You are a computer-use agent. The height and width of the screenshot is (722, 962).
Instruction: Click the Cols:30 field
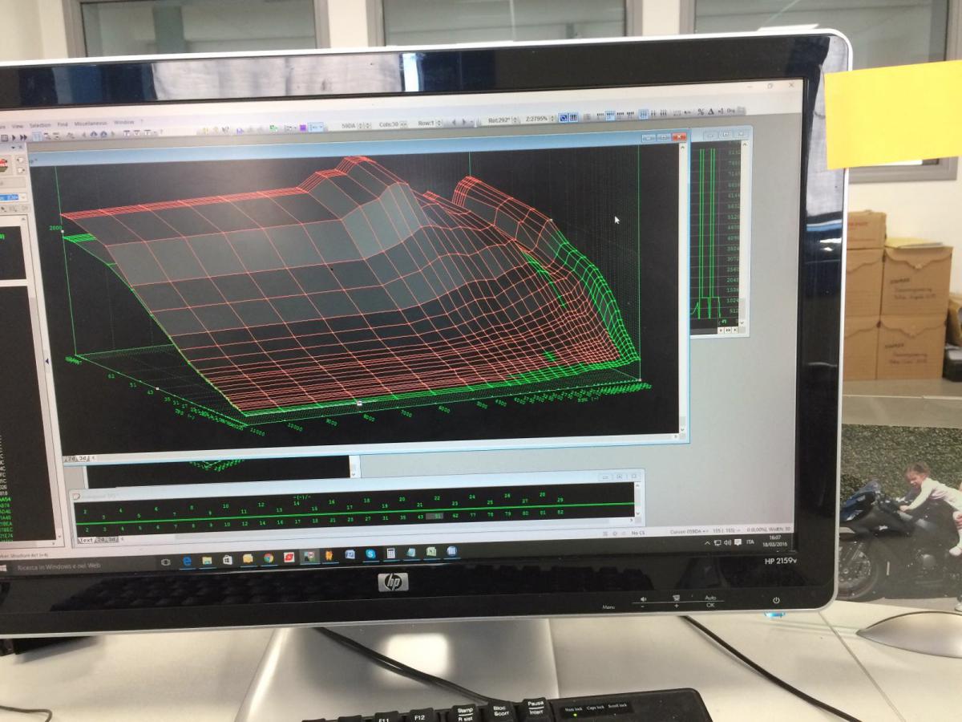[389, 124]
